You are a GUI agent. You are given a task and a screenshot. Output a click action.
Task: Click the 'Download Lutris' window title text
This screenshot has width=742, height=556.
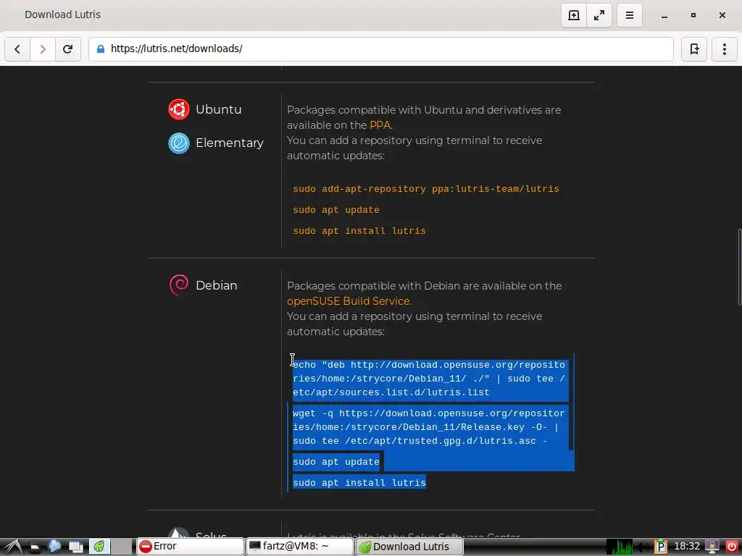[62, 14]
